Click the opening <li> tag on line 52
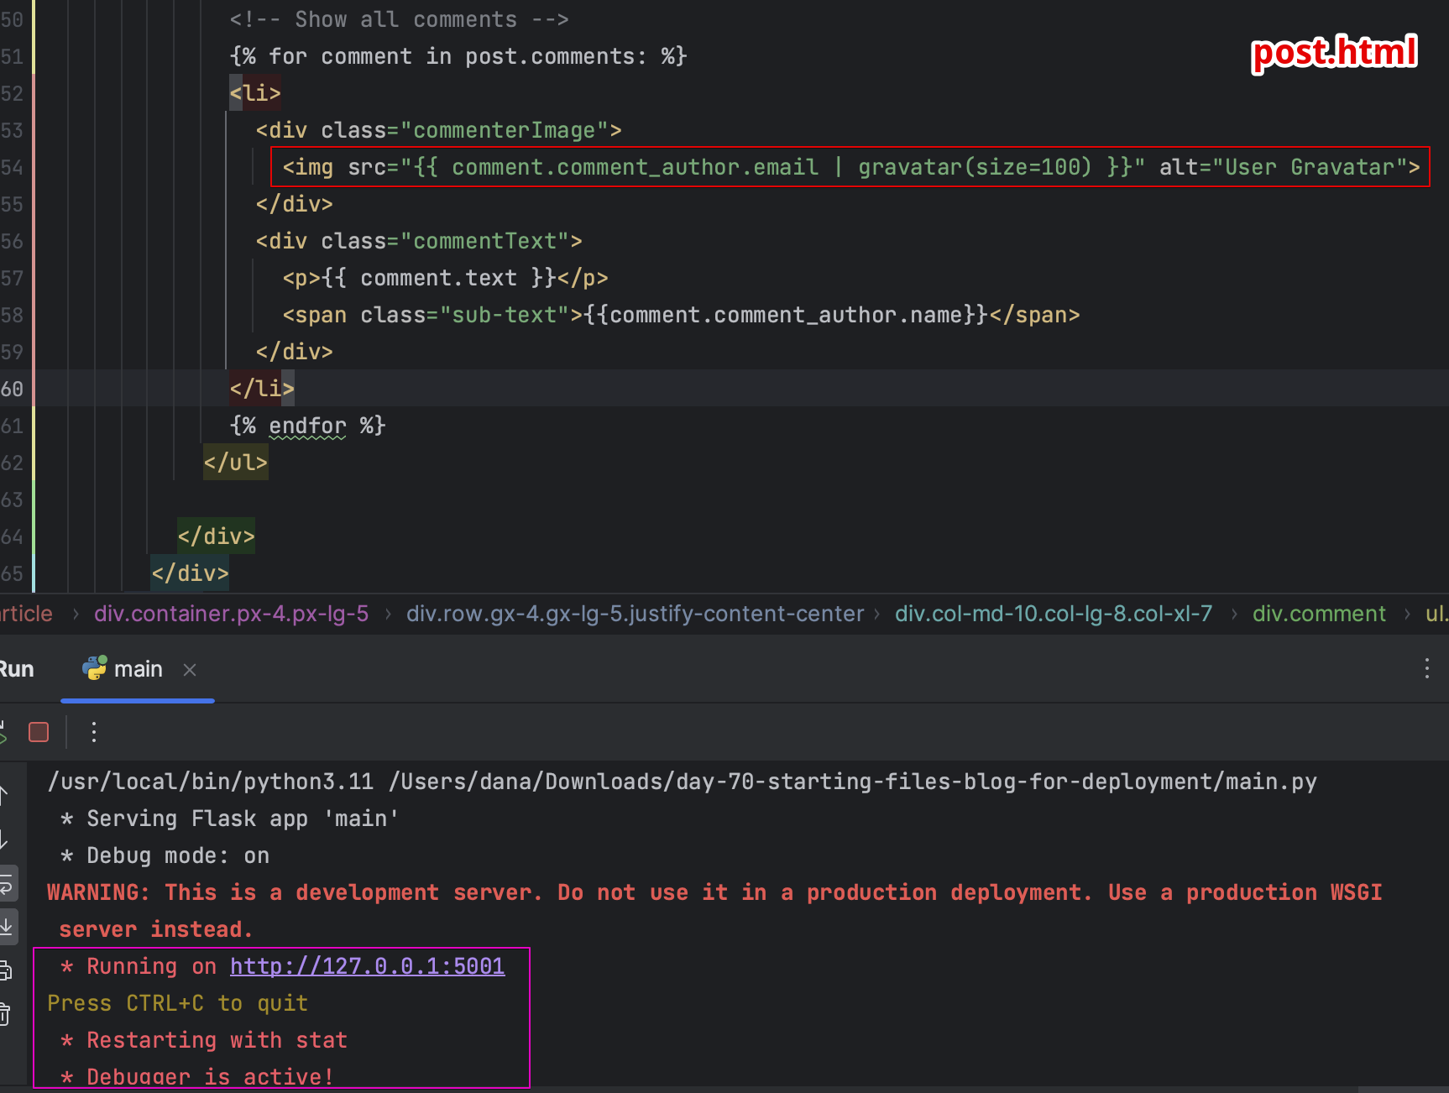 click(255, 93)
